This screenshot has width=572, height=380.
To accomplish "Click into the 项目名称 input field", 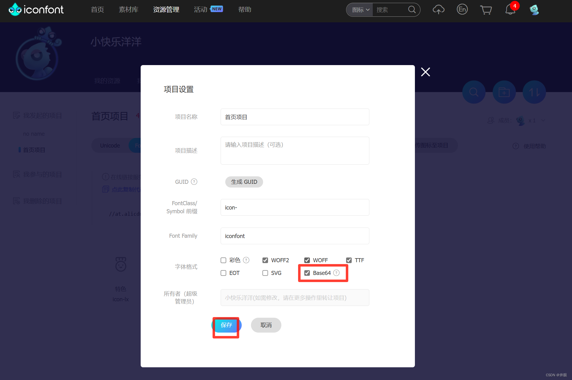I will point(295,117).
